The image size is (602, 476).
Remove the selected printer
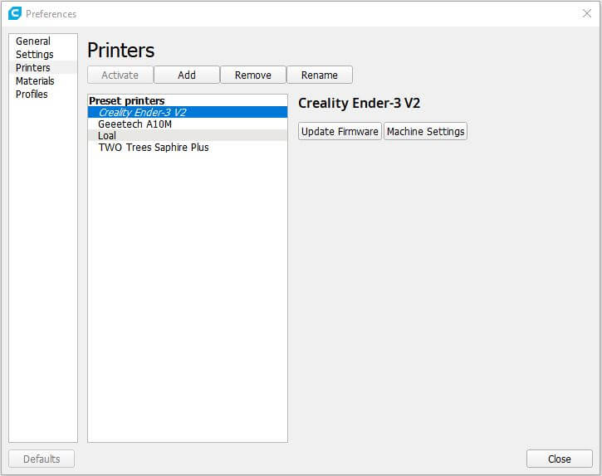point(252,75)
